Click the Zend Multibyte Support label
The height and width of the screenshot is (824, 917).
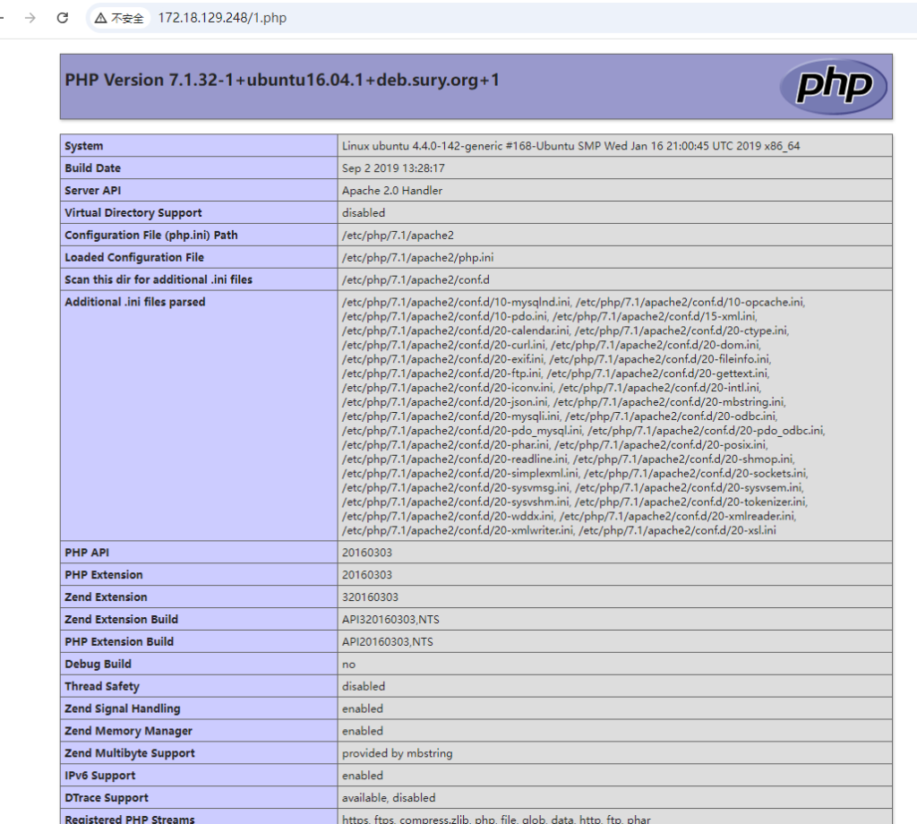click(129, 752)
